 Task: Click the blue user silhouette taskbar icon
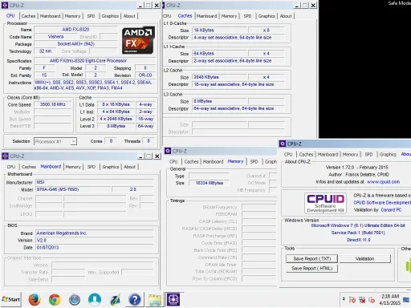point(95,299)
